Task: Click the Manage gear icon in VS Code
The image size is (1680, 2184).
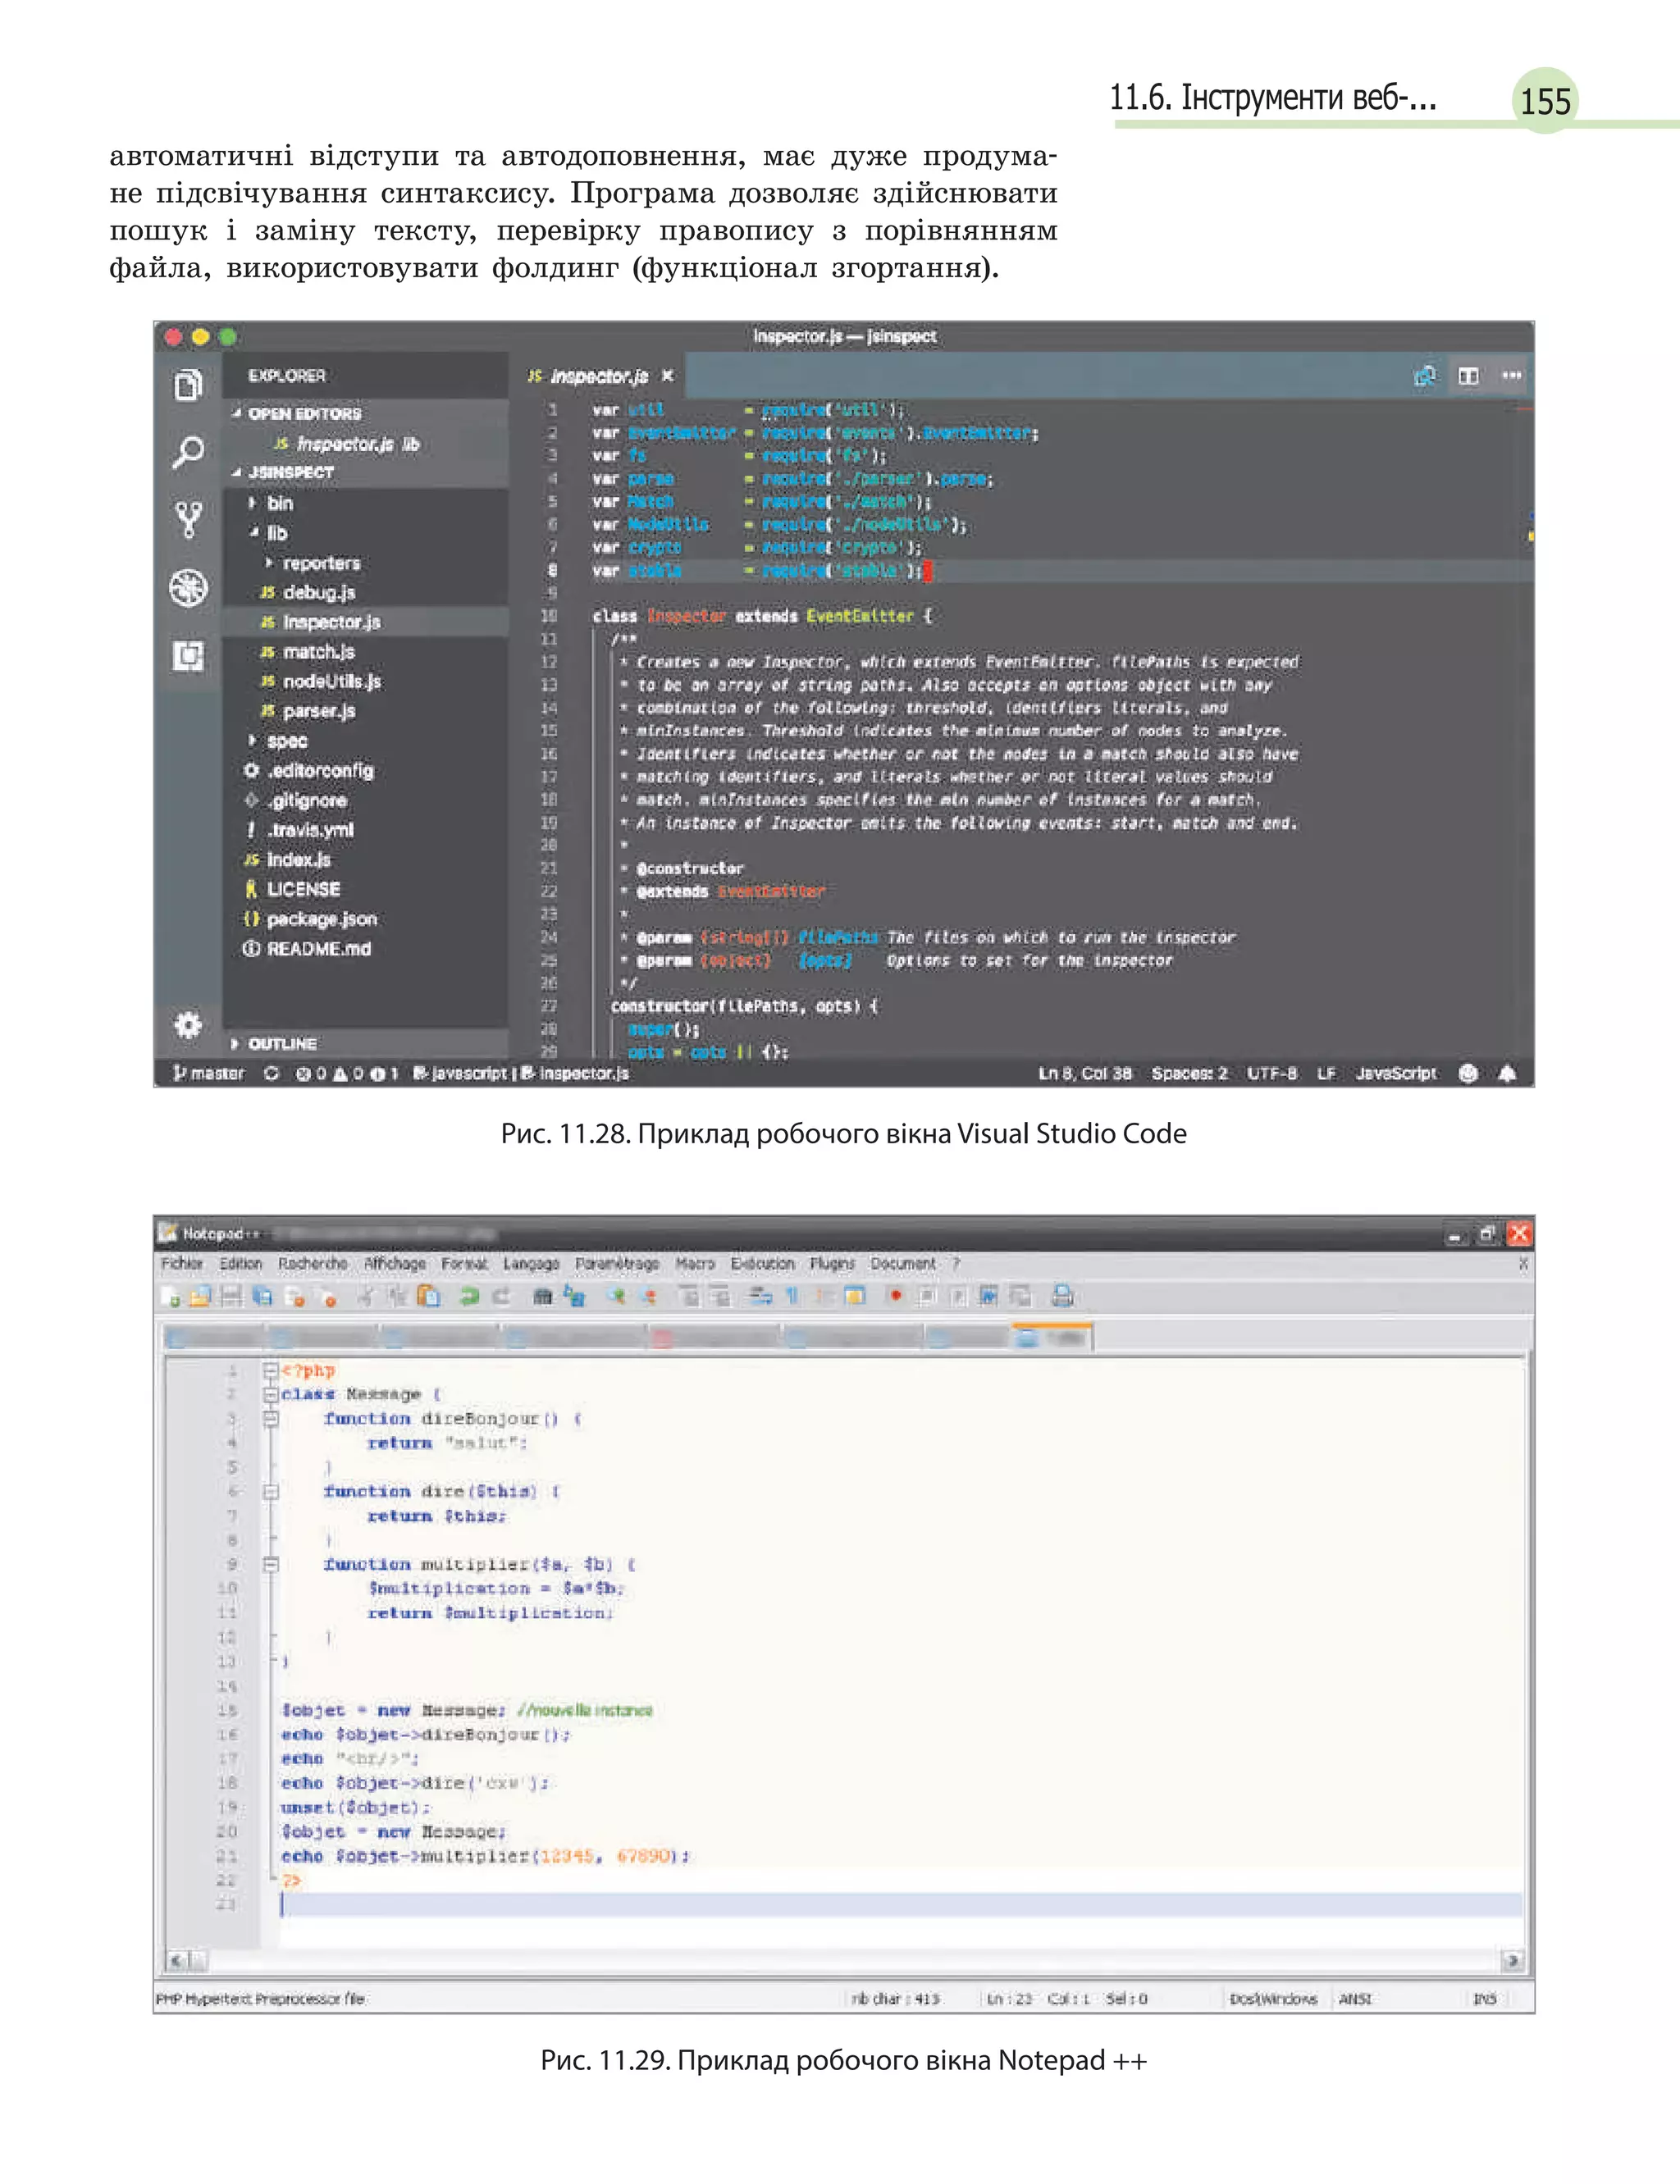Action: click(188, 1024)
